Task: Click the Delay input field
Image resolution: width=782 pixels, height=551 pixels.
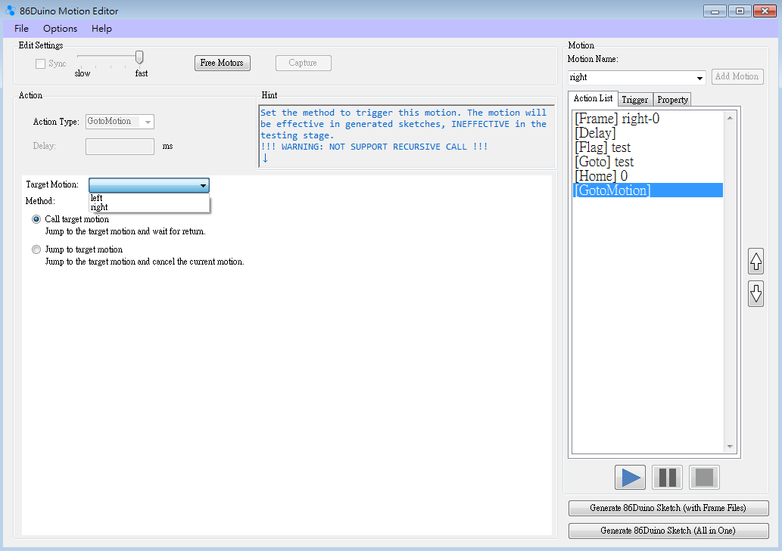Action: [120, 147]
